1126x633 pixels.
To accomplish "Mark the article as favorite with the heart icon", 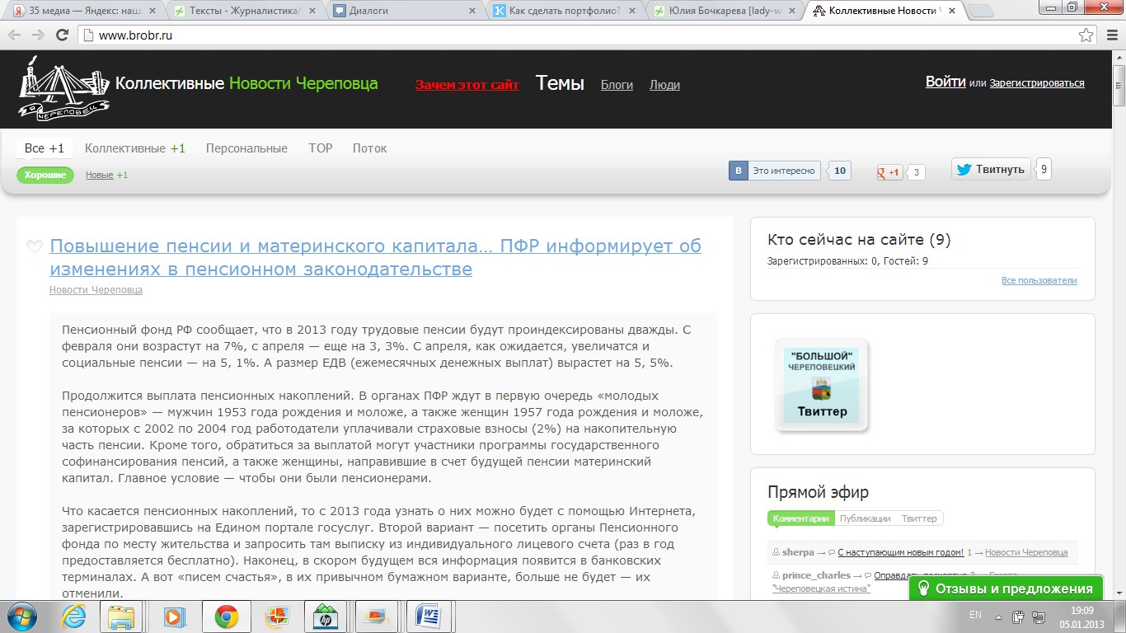I will tap(35, 246).
